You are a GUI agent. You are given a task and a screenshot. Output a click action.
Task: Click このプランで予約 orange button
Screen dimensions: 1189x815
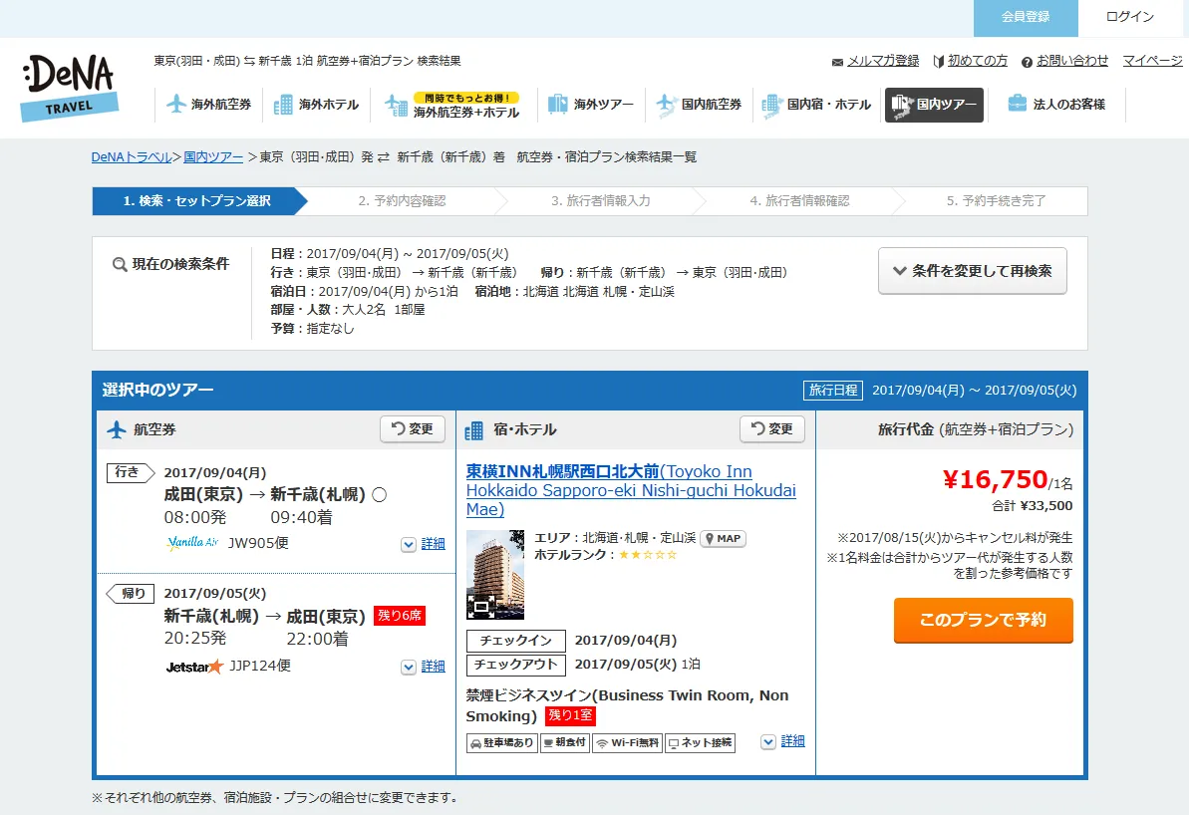(983, 620)
